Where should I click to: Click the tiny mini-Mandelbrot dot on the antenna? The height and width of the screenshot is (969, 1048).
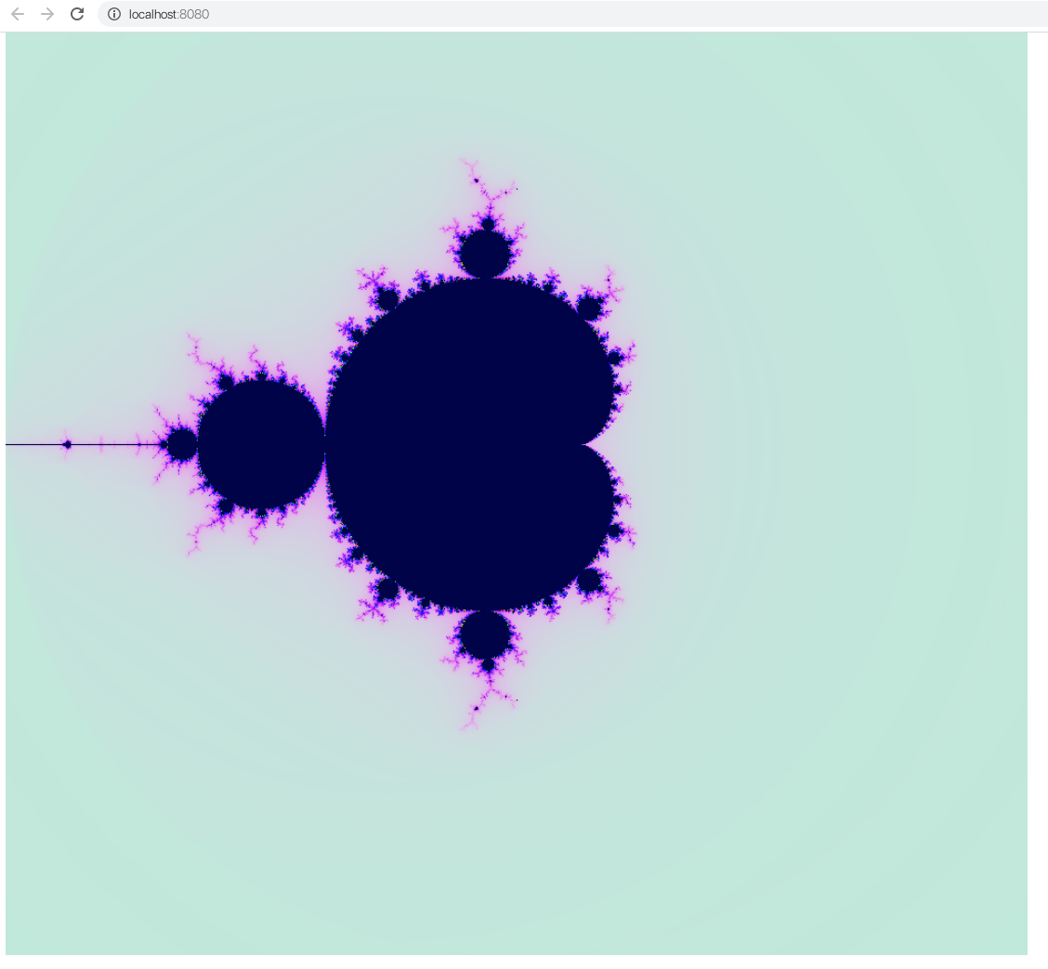coord(68,445)
